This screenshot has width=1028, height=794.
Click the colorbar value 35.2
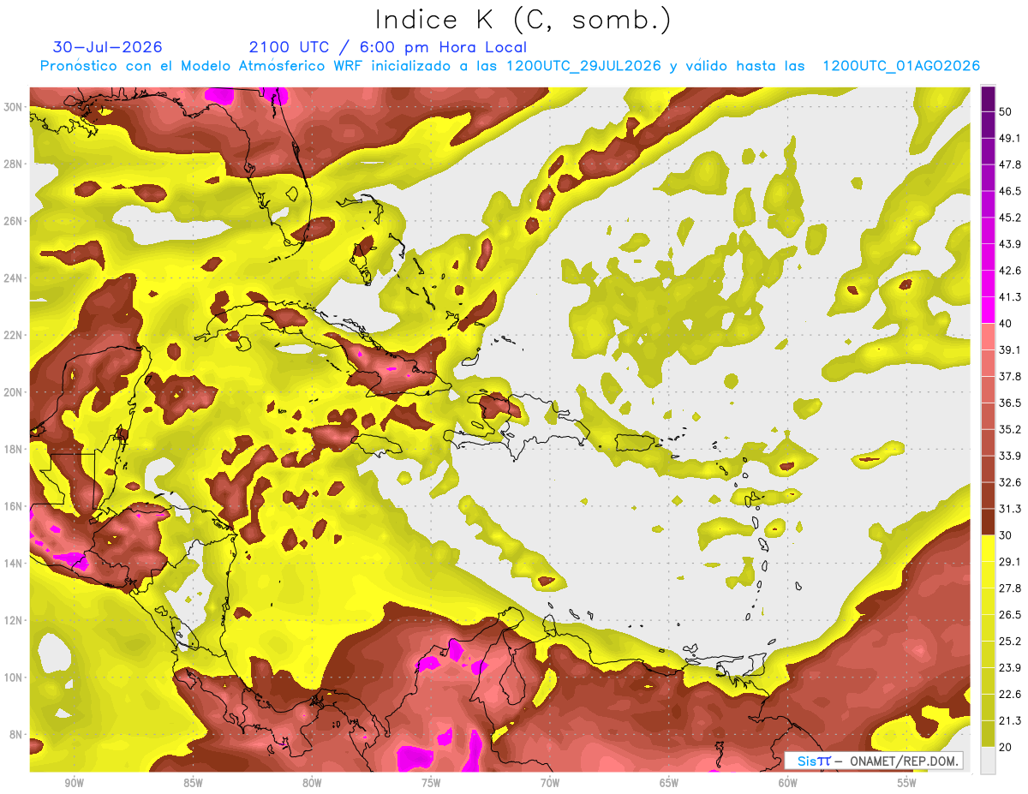click(1010, 429)
